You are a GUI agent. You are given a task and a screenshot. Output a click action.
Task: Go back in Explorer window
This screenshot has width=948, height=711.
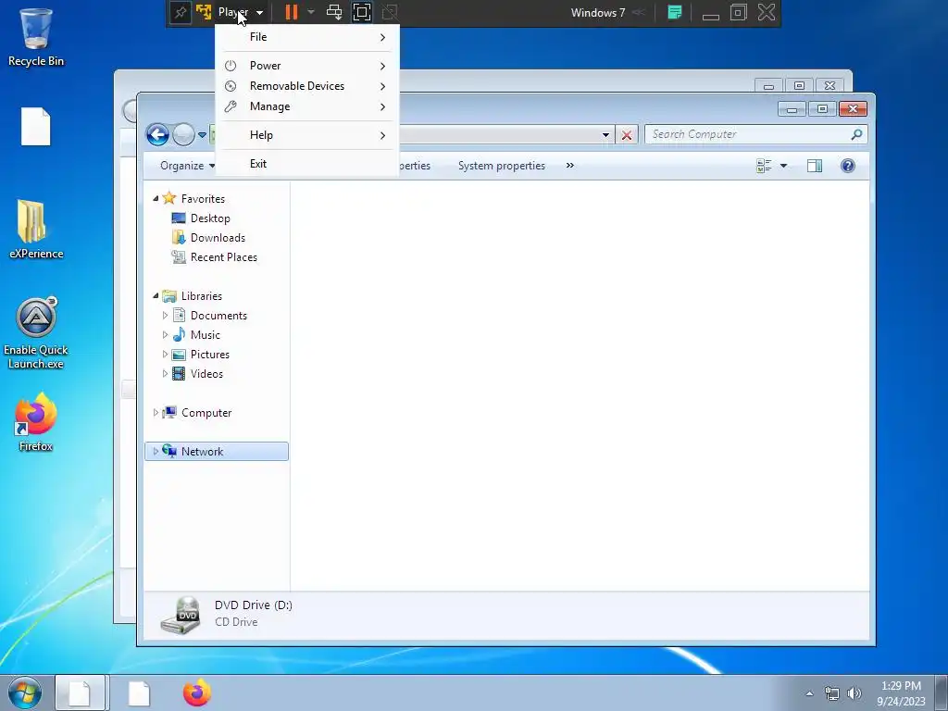coord(157,135)
